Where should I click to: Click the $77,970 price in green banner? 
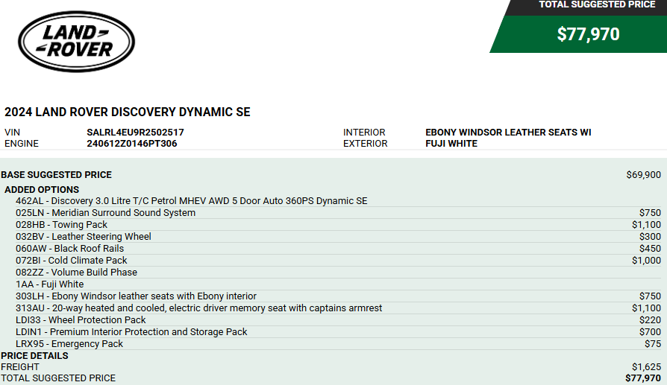(x=589, y=34)
